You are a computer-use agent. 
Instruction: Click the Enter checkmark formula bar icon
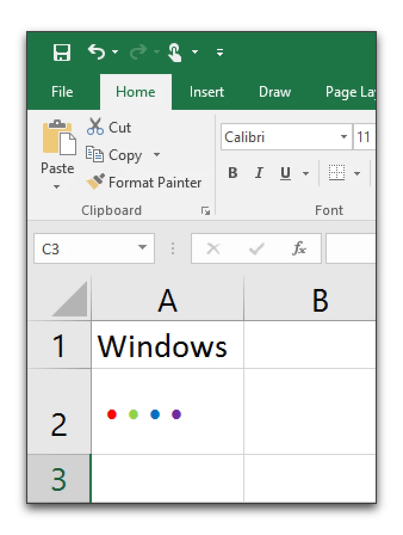click(x=256, y=249)
